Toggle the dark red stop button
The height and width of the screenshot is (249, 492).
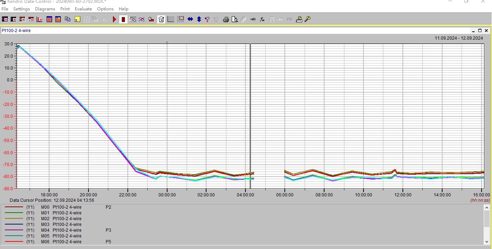123,19
